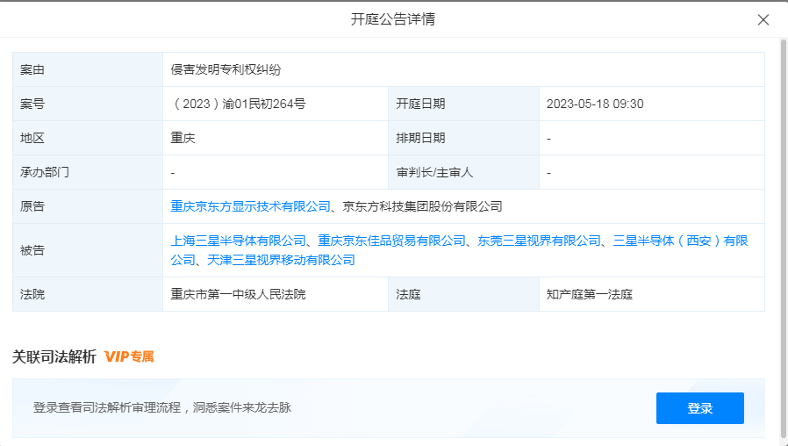Click the 排期日期 label cell
This screenshot has width=788, height=446.
[463, 138]
